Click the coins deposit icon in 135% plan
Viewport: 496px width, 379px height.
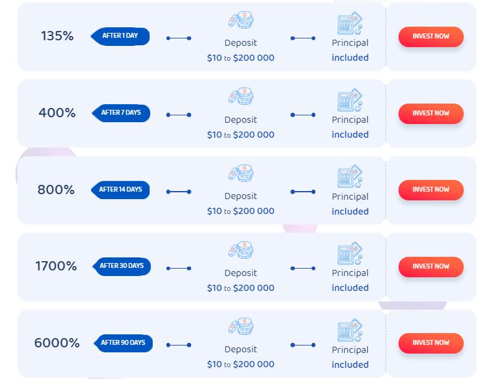[241, 20]
